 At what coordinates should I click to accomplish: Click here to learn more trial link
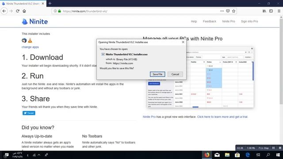(x=222, y=117)
